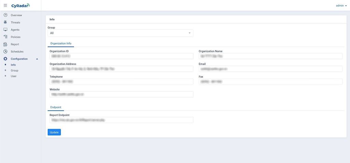Viewport: 350px width, 163px height.
Task: Select the Agents monitor icon
Action: [5, 30]
